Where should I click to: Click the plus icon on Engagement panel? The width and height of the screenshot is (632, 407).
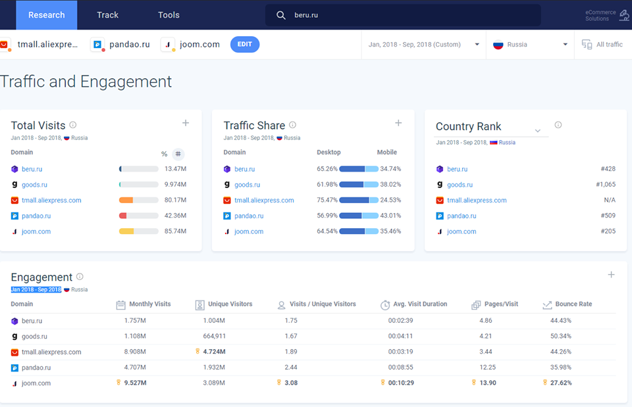[611, 275]
